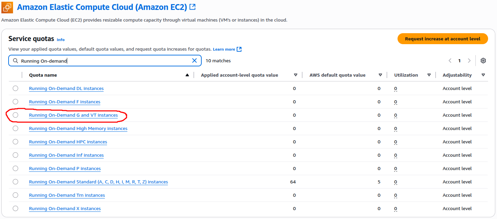Sort by Quota name ascending arrow
497x219 pixels.
click(187, 75)
